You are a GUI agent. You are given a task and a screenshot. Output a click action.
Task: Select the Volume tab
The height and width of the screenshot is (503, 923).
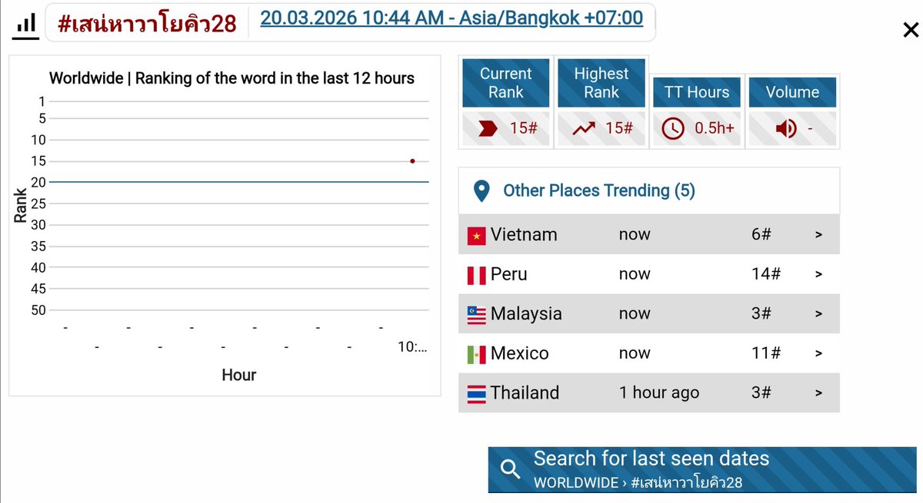[792, 92]
